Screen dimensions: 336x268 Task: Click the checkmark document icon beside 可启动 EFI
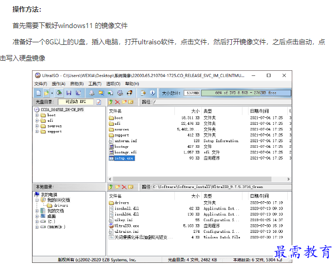(x=99, y=102)
